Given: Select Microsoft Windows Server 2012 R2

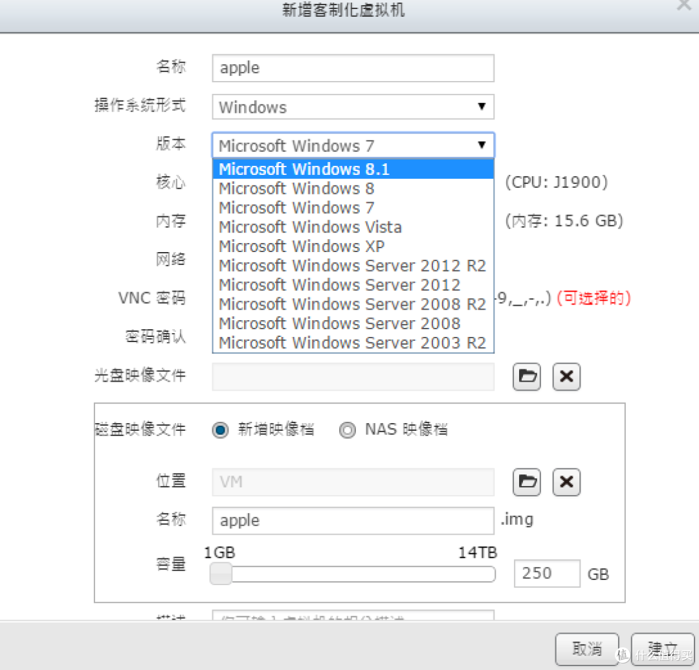Looking at the screenshot, I should pyautogui.click(x=353, y=266).
